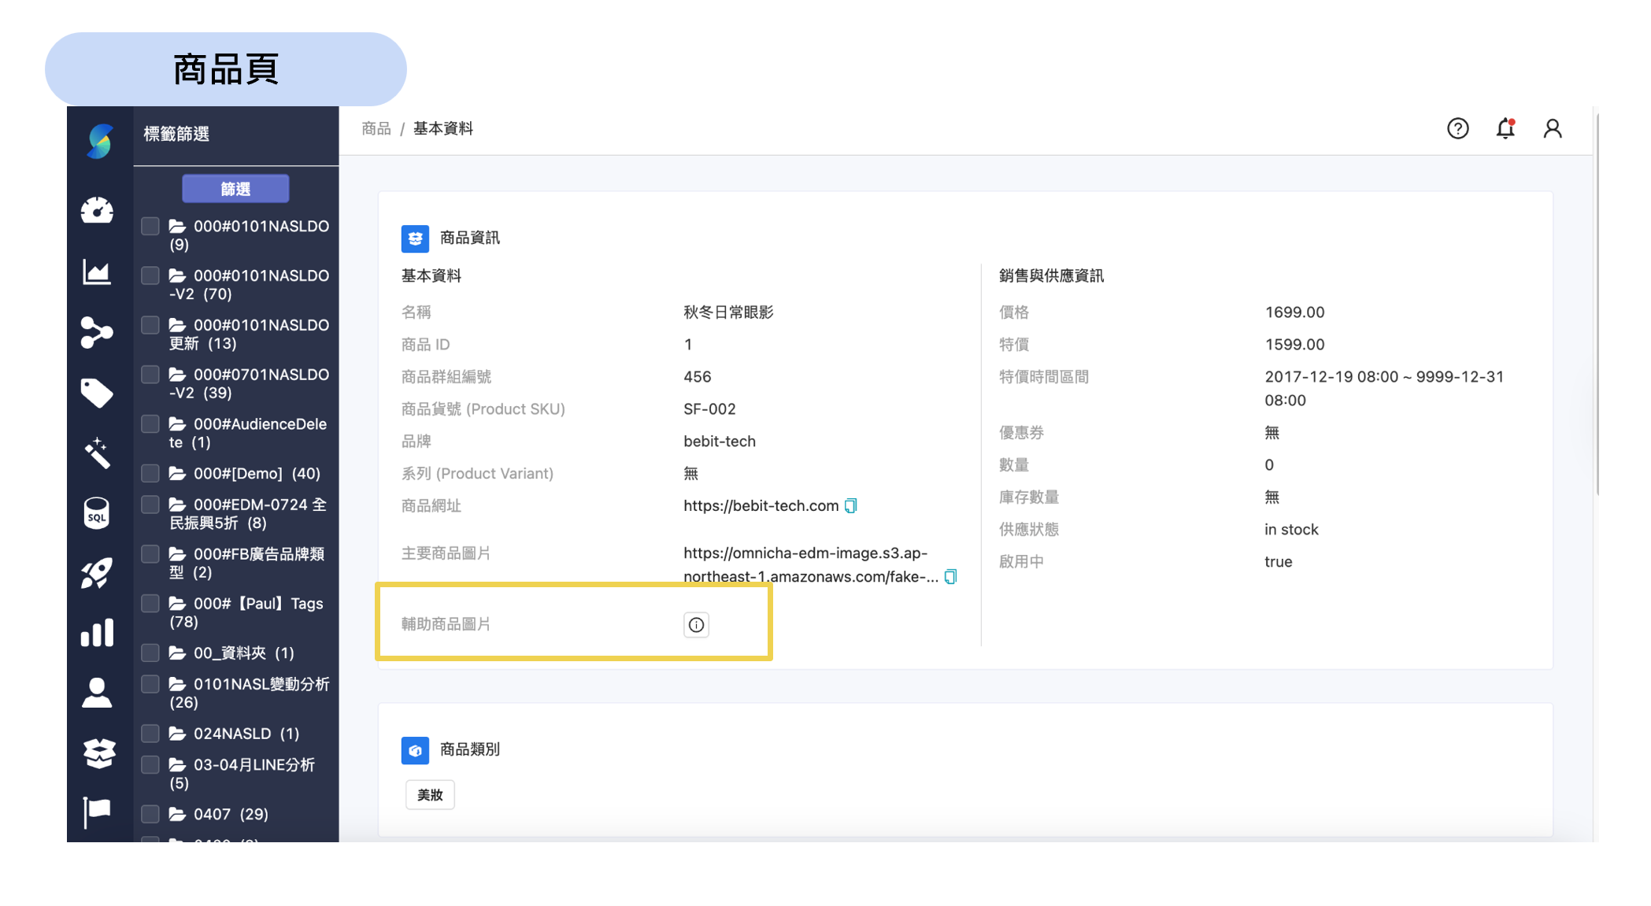
Task: Click the 美妝 category chip
Action: pos(430,794)
